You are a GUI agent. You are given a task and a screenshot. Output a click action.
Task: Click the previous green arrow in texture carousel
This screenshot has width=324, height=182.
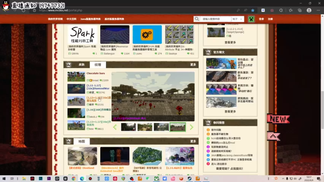115,127
